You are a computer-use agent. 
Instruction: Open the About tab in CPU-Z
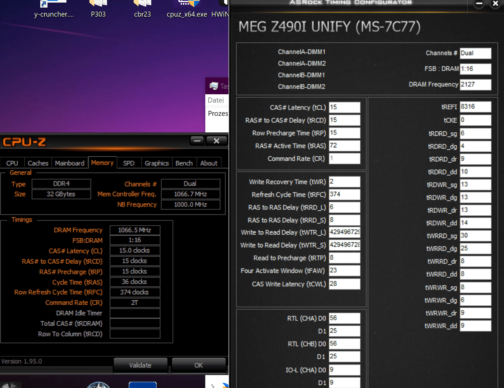209,163
